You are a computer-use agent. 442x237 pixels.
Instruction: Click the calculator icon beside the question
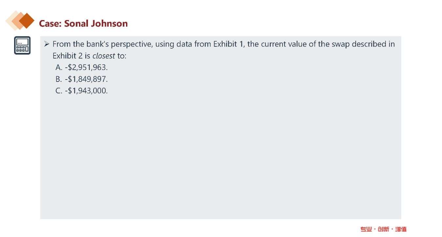(x=22, y=45)
